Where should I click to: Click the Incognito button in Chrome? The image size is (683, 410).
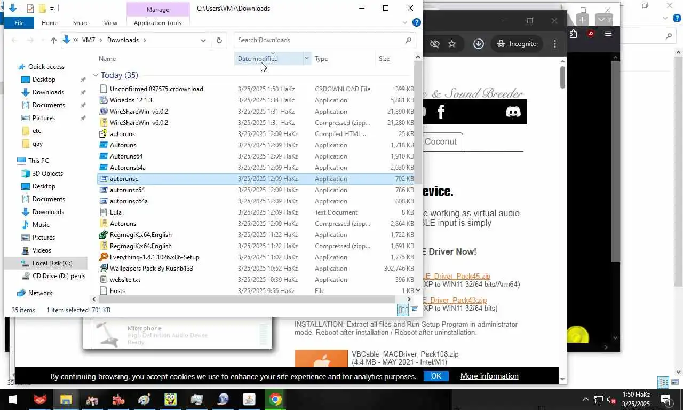[x=517, y=44]
